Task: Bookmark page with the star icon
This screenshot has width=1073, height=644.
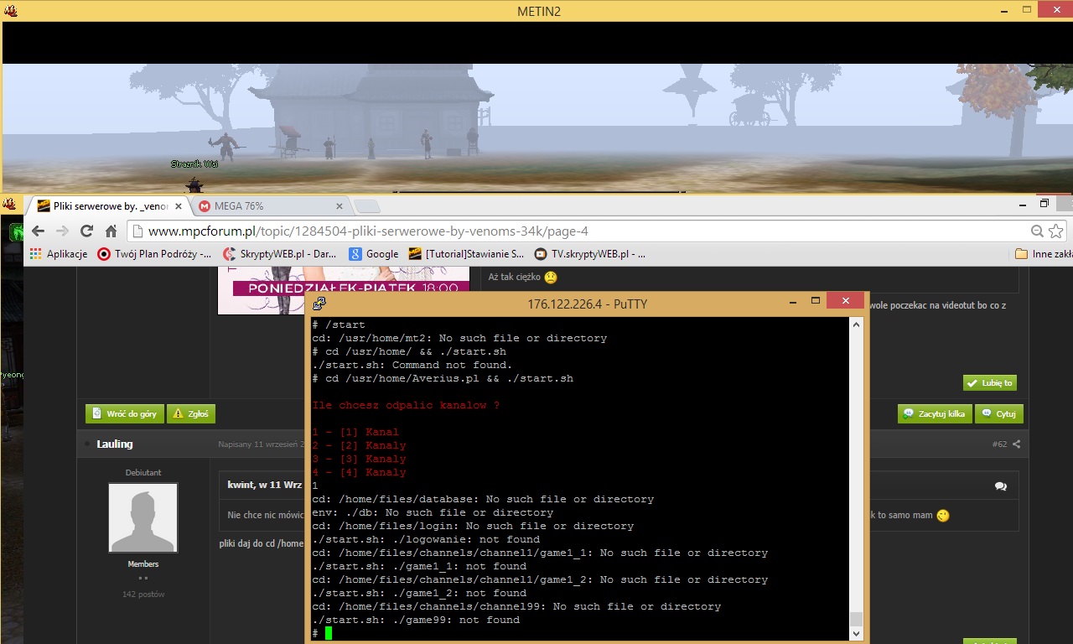Action: (x=1055, y=231)
